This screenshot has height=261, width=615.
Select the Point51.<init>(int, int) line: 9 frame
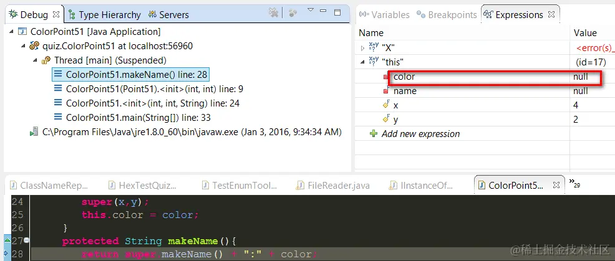click(x=155, y=89)
